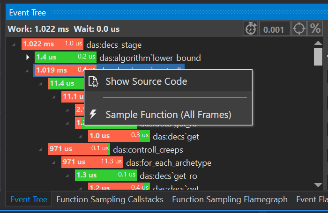Collapse the das:for_each_archetype node

(x=54, y=162)
